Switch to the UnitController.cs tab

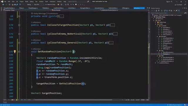(x=113, y=8)
